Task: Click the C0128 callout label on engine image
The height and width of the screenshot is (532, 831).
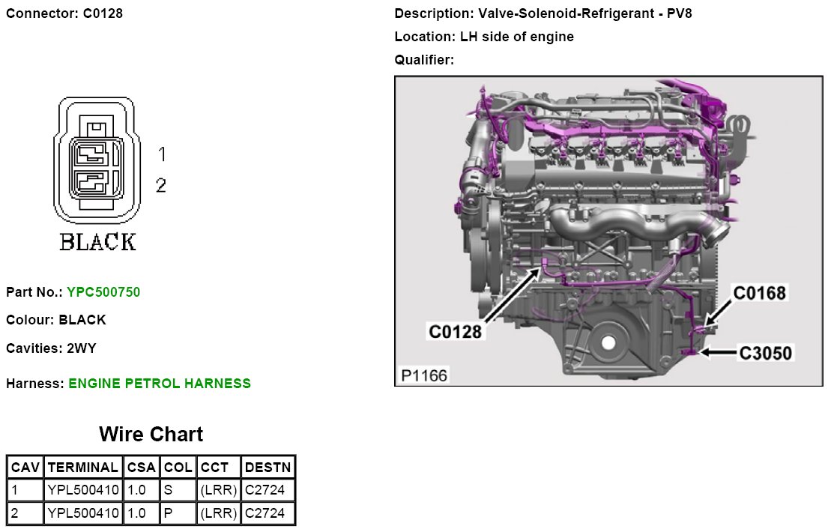Action: pyautogui.click(x=455, y=330)
